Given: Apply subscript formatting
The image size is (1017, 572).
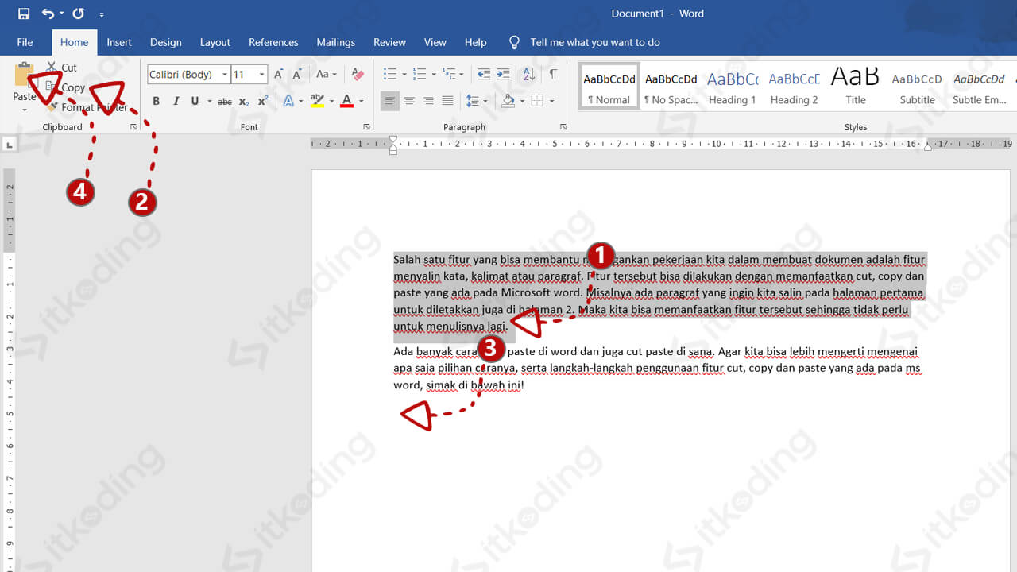Looking at the screenshot, I should point(243,101).
